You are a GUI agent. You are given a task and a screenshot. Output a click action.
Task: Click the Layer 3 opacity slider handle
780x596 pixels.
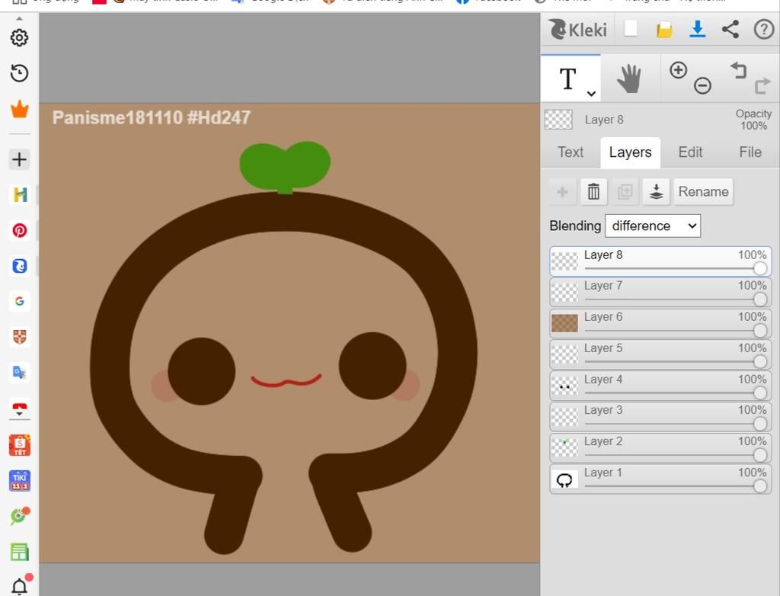point(760,424)
